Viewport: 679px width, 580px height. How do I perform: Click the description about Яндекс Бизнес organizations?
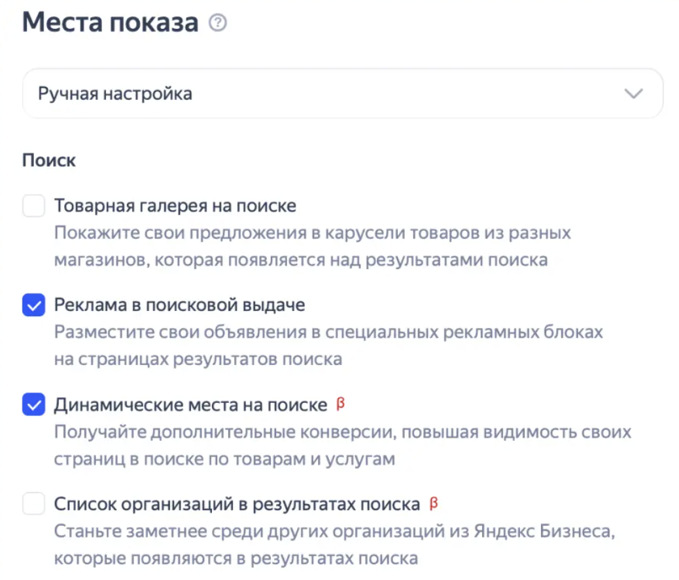tap(334, 545)
